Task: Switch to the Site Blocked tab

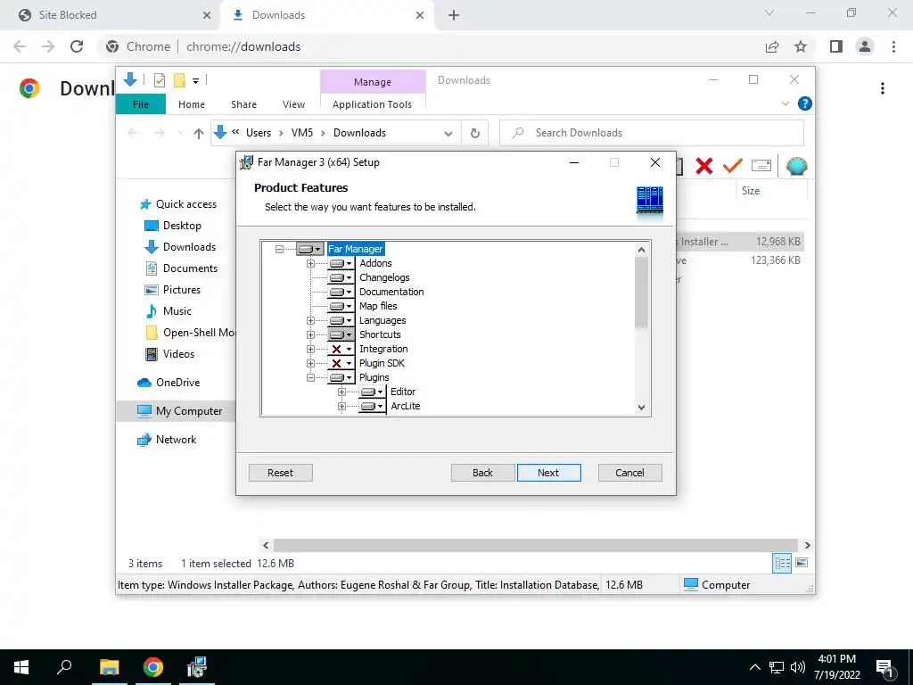Action: 111,15
